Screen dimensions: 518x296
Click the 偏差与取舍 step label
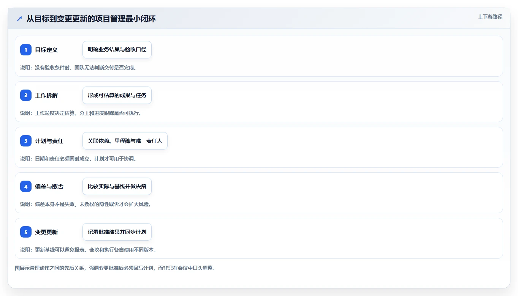(x=49, y=186)
